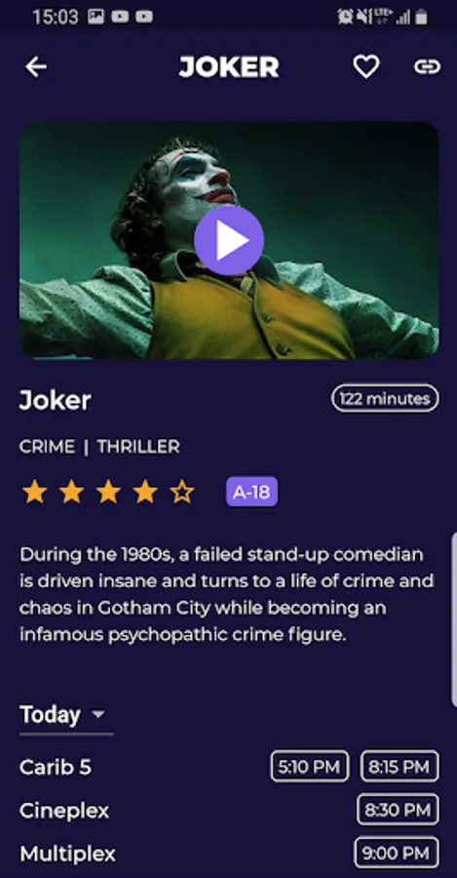Choose the 8:30 PM Cineplex showtime
This screenshot has height=878, width=457.
[398, 810]
